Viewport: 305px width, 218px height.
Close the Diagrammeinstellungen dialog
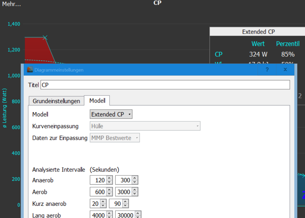pyautogui.click(x=285, y=70)
